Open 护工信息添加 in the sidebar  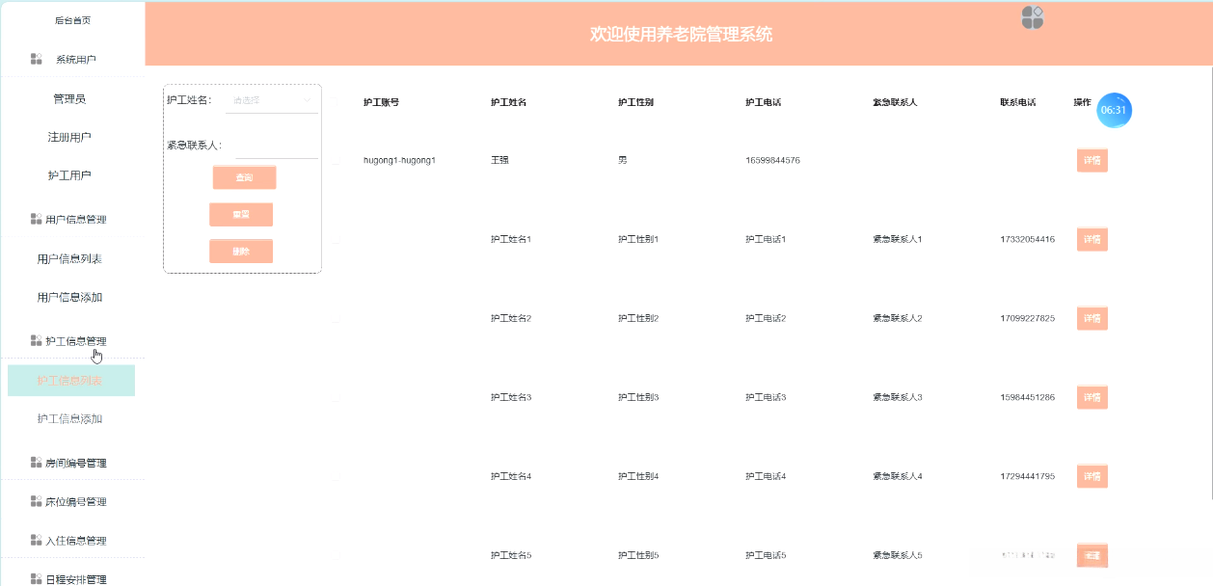point(69,419)
